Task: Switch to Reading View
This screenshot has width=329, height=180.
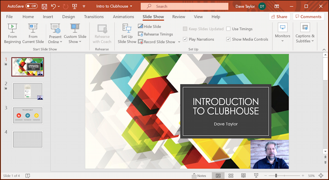Action: (x=243, y=175)
